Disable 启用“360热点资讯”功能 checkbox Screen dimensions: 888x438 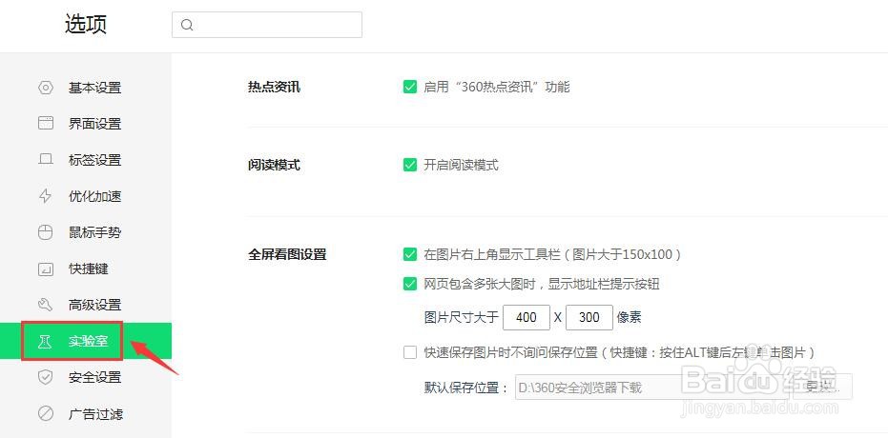(410, 87)
